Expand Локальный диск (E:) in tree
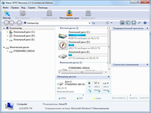151x113 pixels. pyautogui.click(x=7, y=40)
